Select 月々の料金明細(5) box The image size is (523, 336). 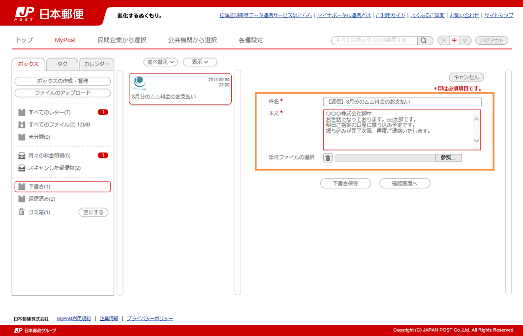pos(62,155)
